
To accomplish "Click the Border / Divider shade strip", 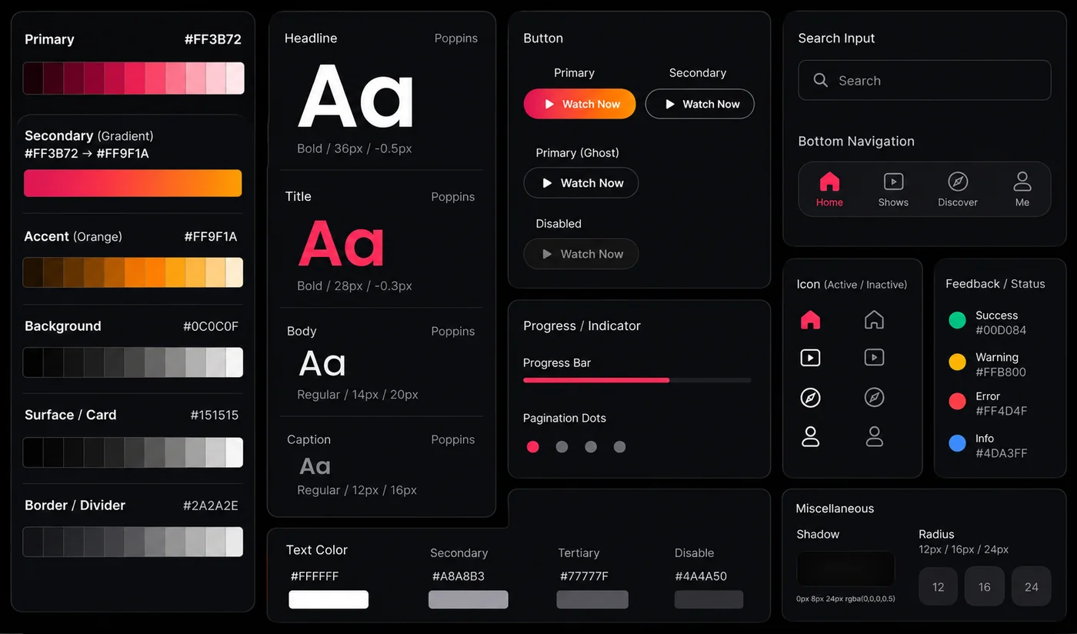I will [133, 542].
